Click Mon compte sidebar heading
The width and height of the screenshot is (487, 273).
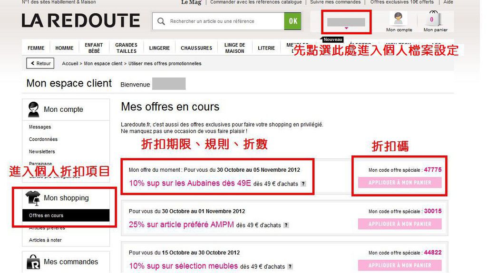tap(63, 109)
